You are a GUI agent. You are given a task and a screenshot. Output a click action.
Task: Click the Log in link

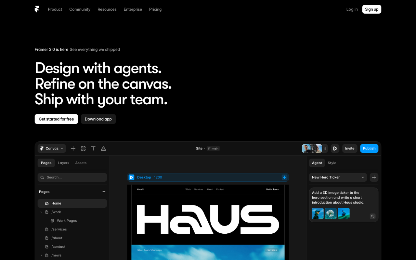pyautogui.click(x=352, y=9)
